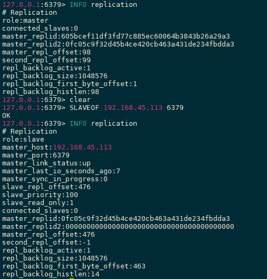Click the first INFO replication command
Image resolution: width=267 pixels, height=279 pixels.
point(103,5)
